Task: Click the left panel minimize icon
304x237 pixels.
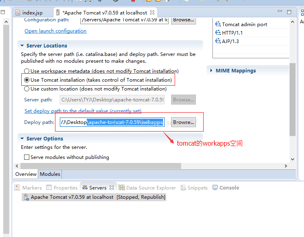Action: click(3, 12)
